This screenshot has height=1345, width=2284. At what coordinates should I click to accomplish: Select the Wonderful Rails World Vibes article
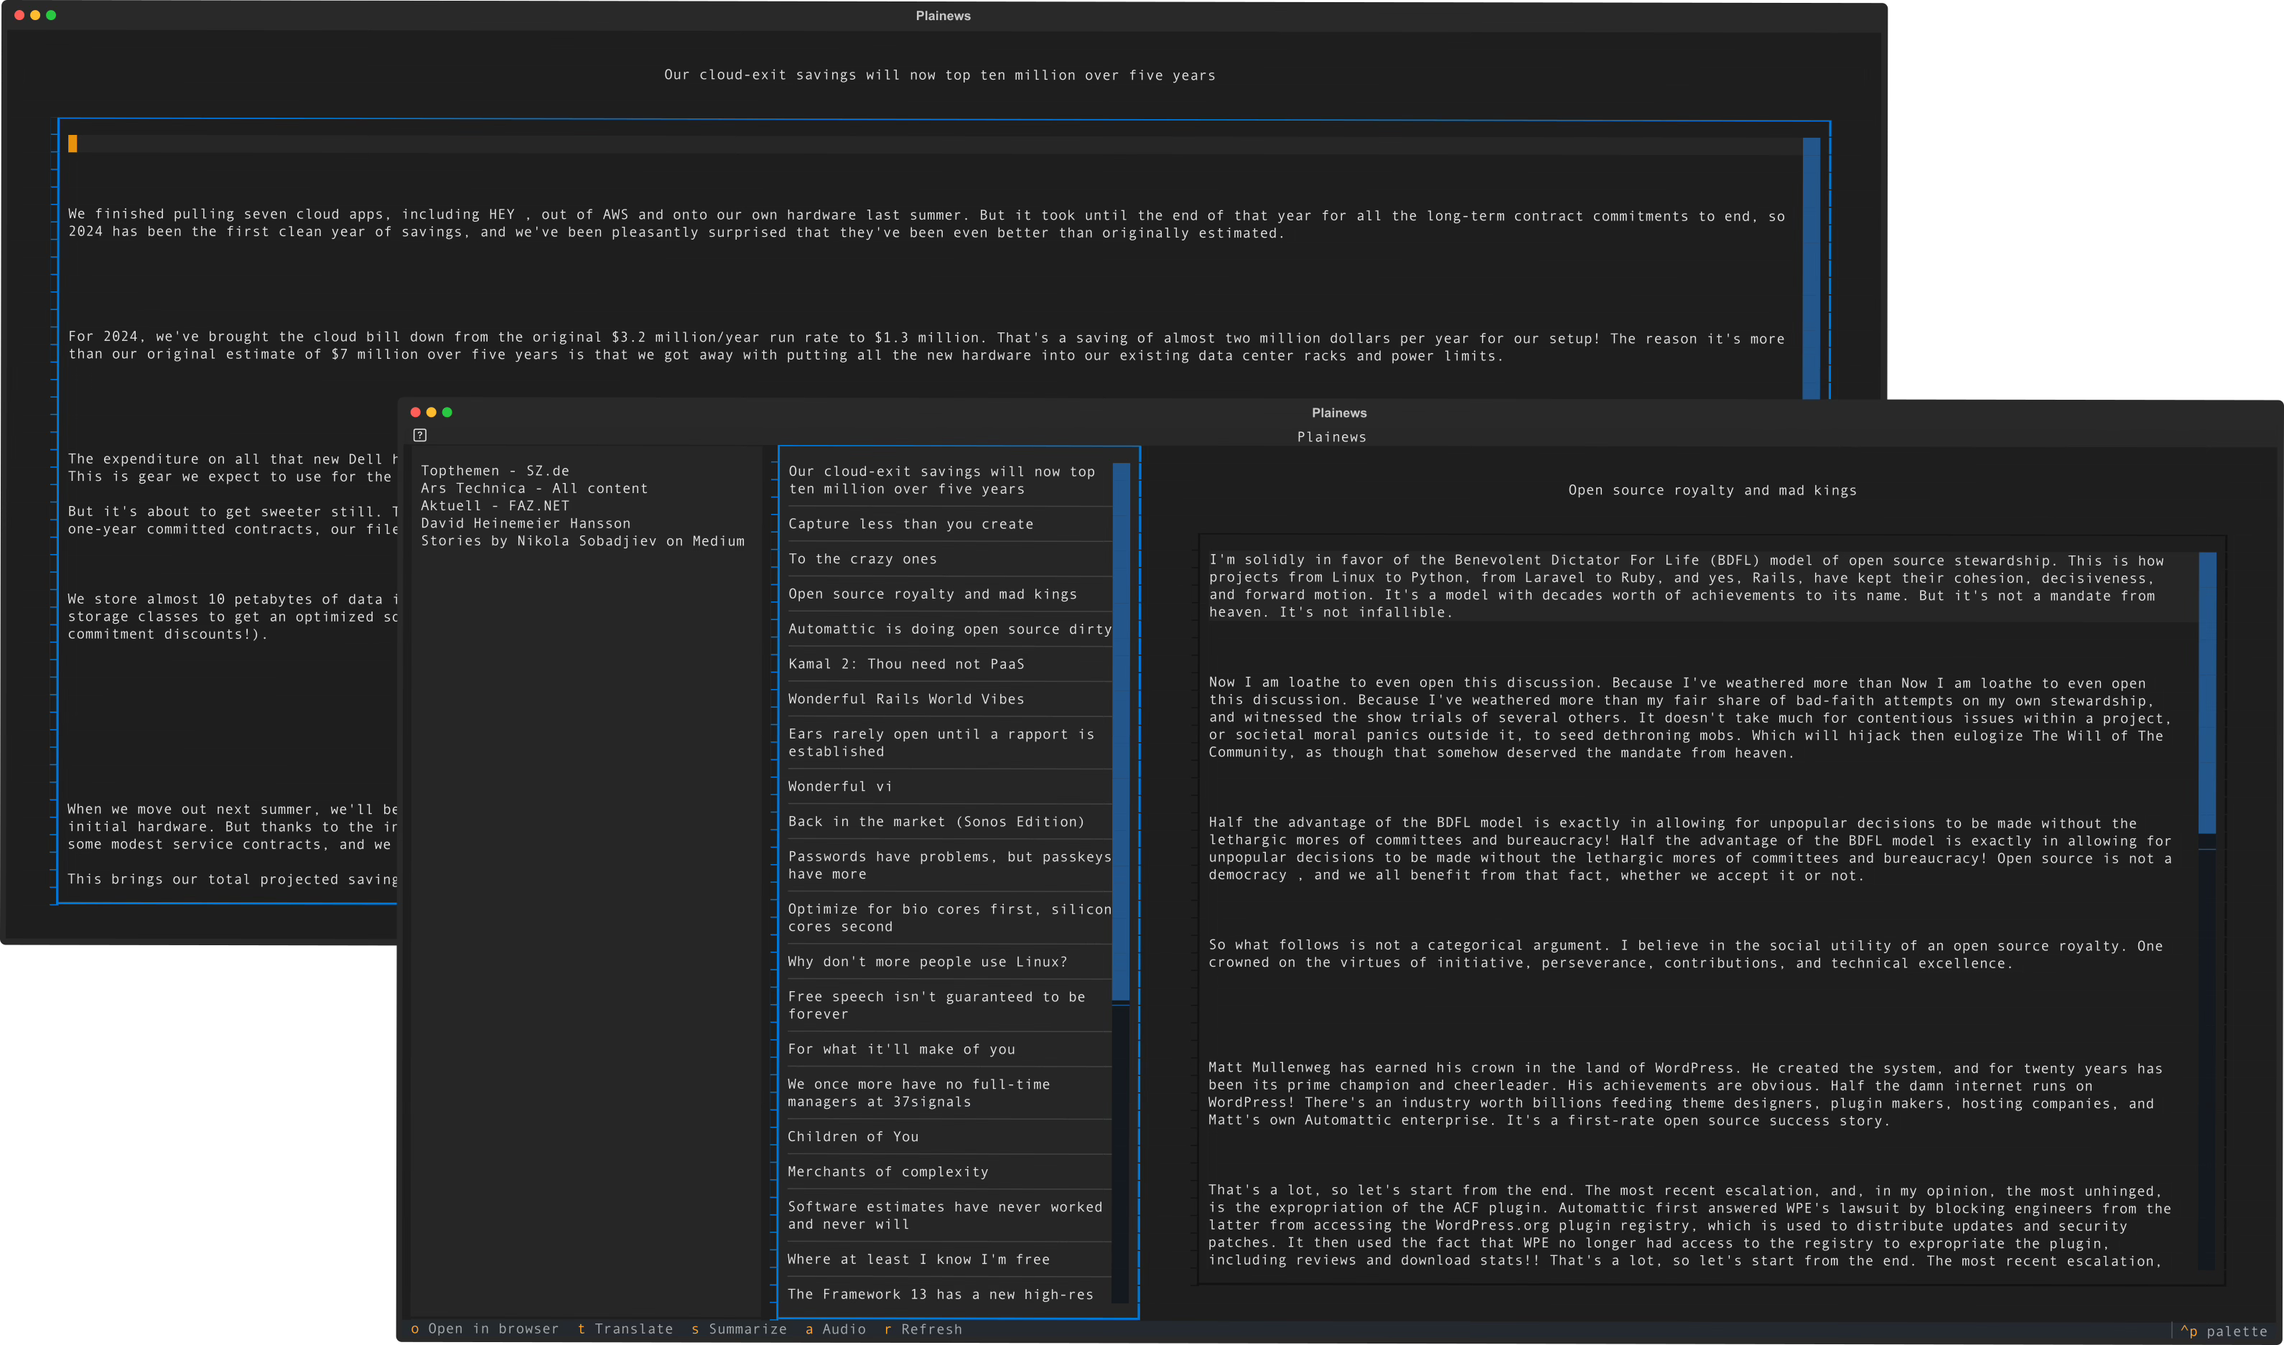(x=906, y=699)
